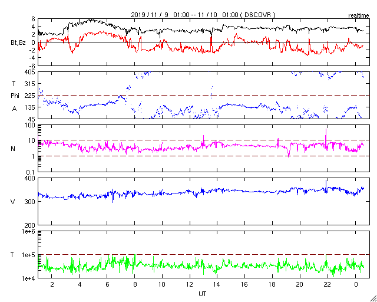Click the resize grip in the window corner
Screen dimensions: 377x302
[x=373, y=298]
